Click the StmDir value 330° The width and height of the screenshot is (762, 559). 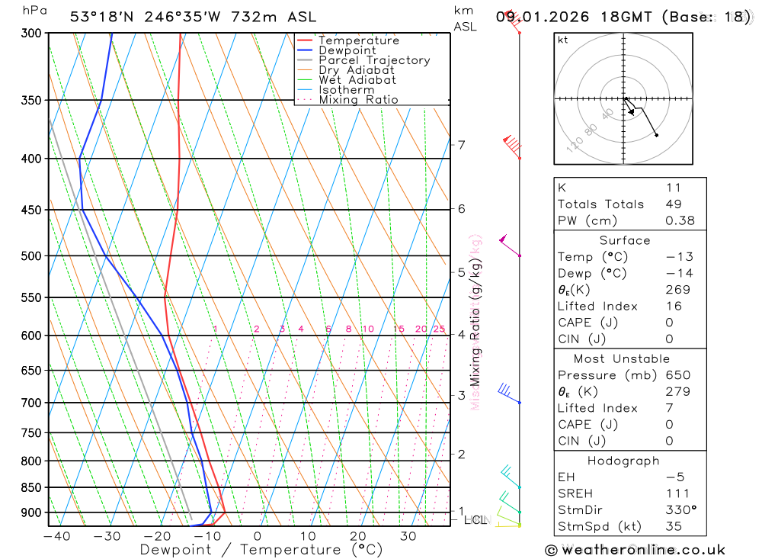coord(681,510)
